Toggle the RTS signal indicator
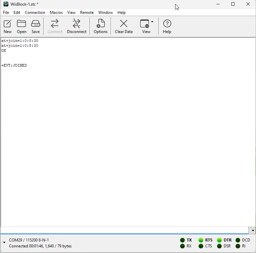 (x=201, y=240)
